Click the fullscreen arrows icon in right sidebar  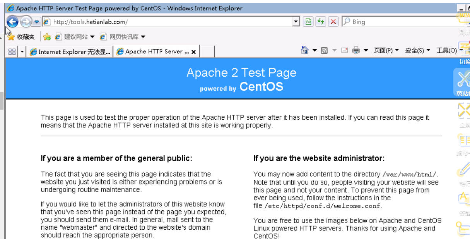[464, 110]
